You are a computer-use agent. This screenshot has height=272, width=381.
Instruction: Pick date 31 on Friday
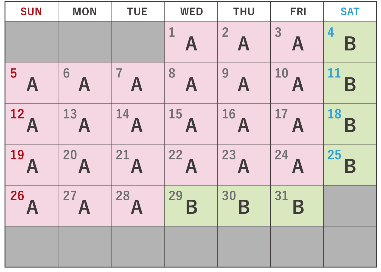(x=297, y=206)
